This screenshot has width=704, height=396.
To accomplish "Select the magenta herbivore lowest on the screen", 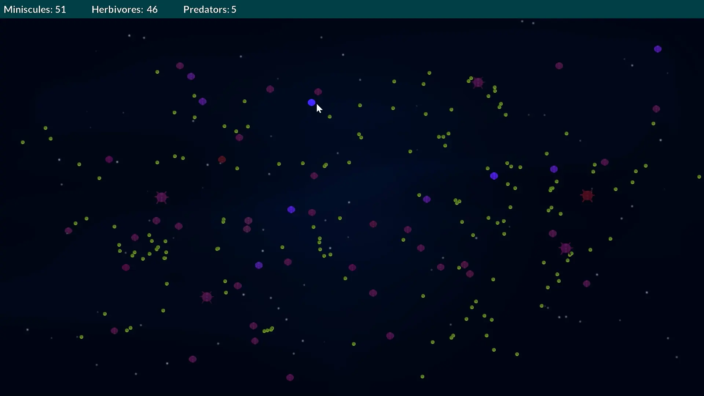I will point(290,377).
